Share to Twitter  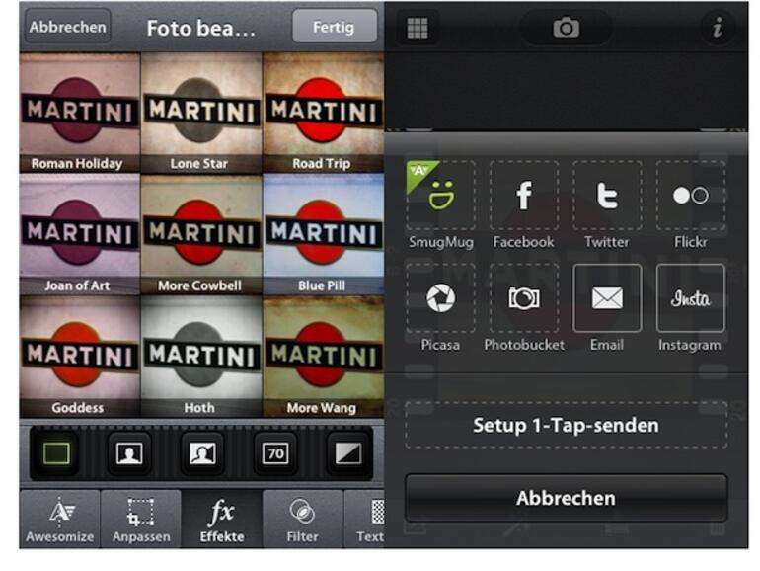(x=607, y=205)
